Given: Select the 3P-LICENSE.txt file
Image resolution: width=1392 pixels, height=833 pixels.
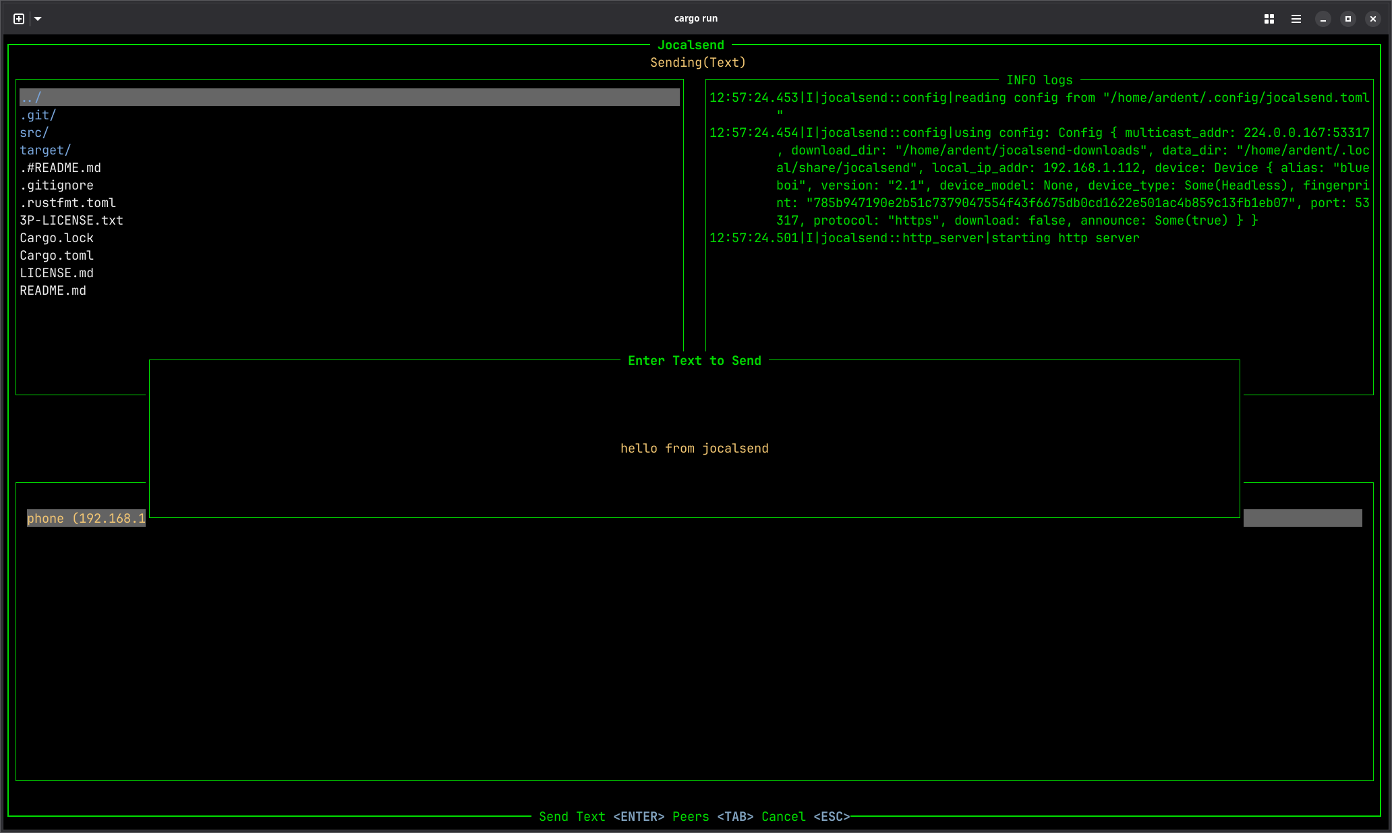Looking at the screenshot, I should 71,220.
